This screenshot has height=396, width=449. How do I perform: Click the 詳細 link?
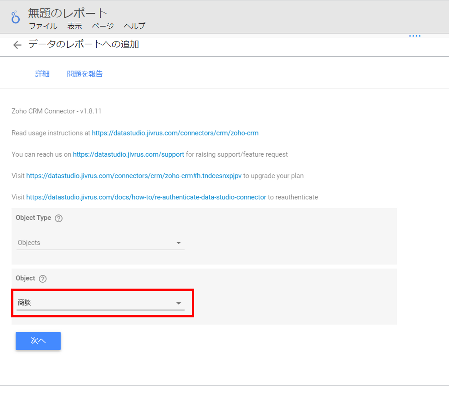[x=42, y=74]
